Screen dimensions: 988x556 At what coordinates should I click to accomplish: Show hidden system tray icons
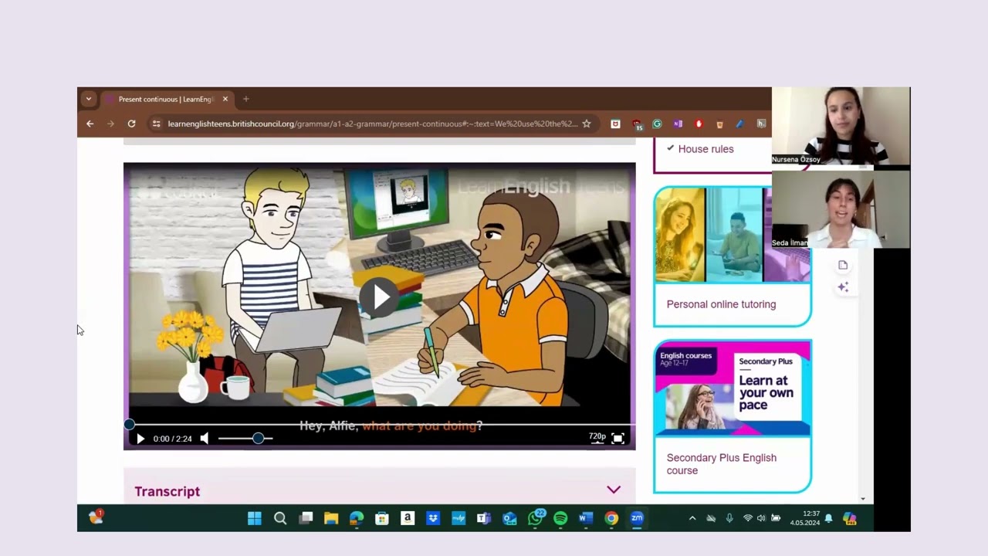[692, 518]
